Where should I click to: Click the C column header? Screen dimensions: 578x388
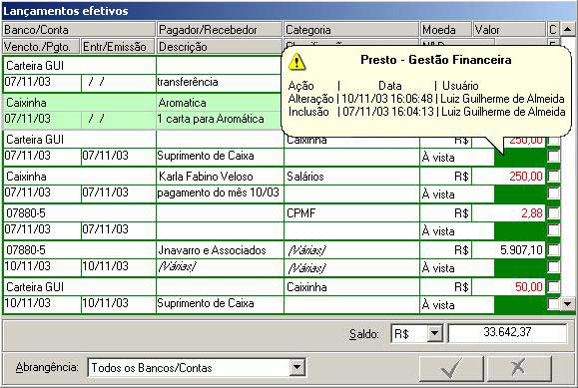[x=553, y=30]
